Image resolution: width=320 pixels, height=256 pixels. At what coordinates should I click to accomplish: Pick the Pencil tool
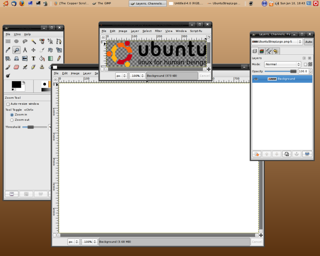(x=59, y=58)
